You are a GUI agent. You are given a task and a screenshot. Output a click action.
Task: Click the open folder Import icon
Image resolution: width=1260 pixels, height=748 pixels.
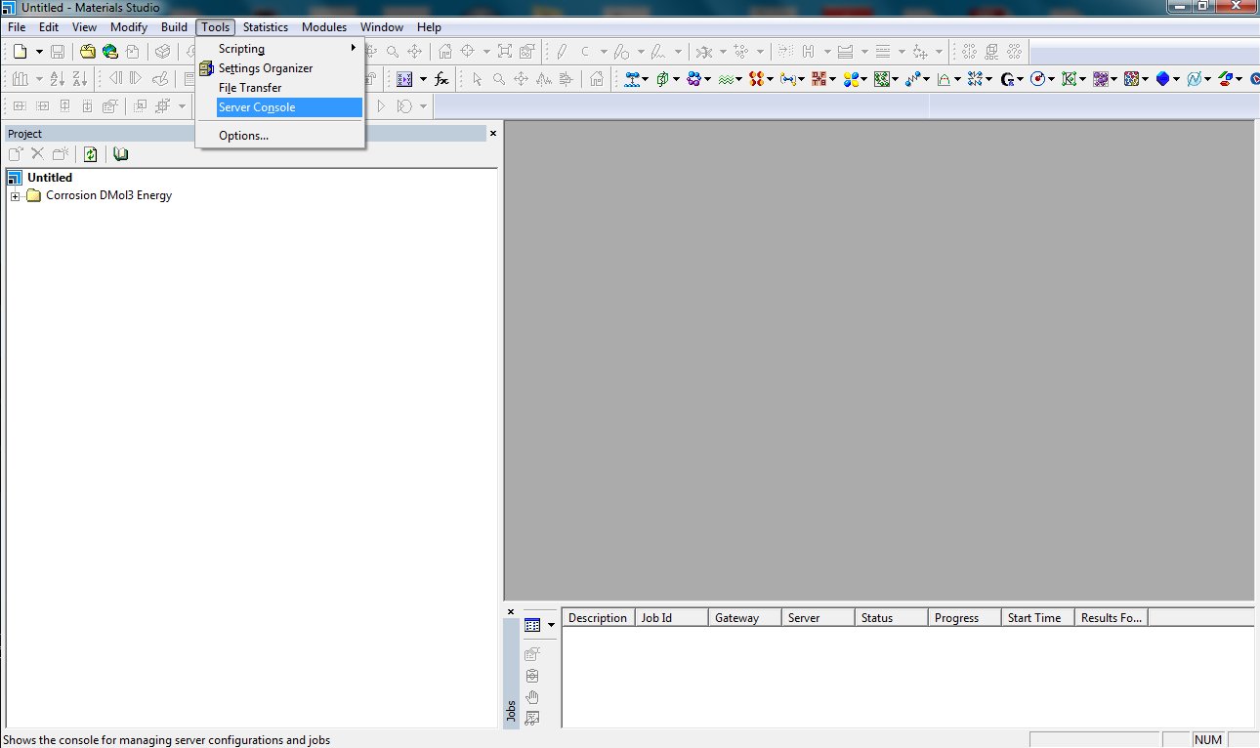coord(88,52)
